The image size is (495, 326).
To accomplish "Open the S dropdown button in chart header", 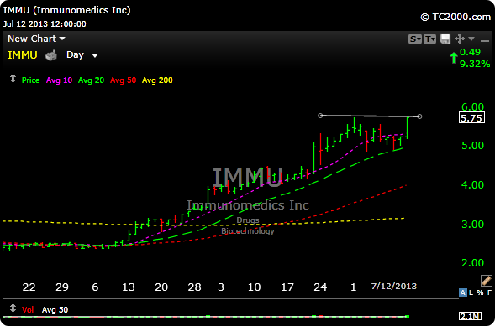I will [x=415, y=39].
